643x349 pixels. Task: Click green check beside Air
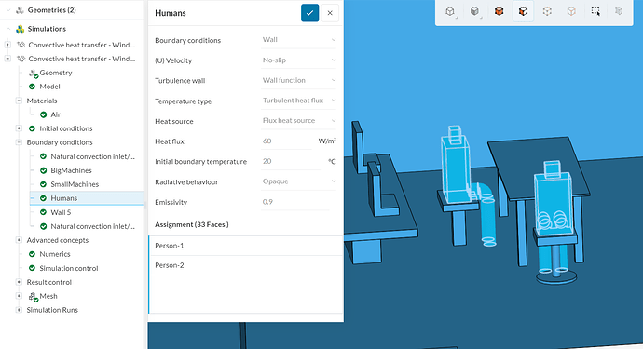coord(44,114)
